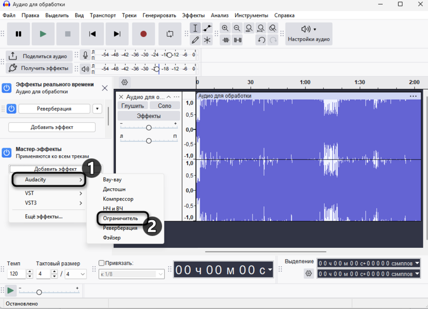Open clip three-dots menu on waveform
This screenshot has width=428, height=309.
point(413,96)
